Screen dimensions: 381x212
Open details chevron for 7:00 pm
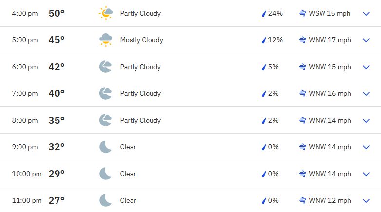(x=366, y=94)
